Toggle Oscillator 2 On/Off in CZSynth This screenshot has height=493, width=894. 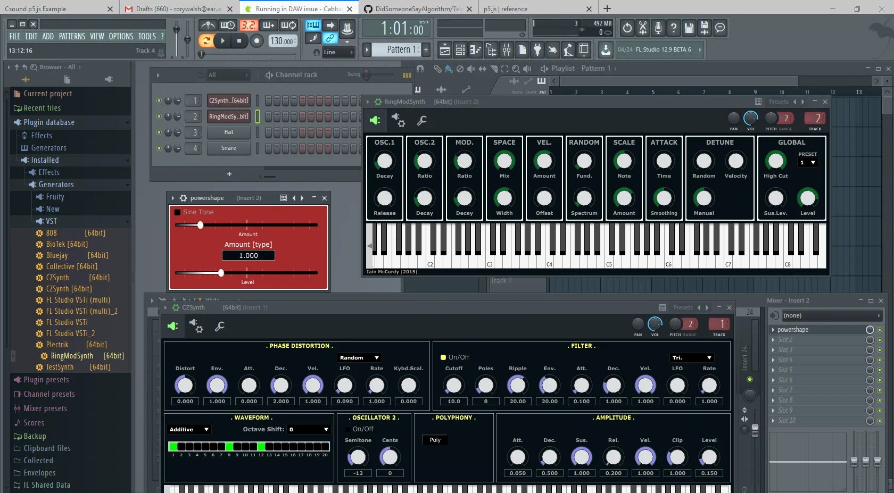[x=347, y=429]
